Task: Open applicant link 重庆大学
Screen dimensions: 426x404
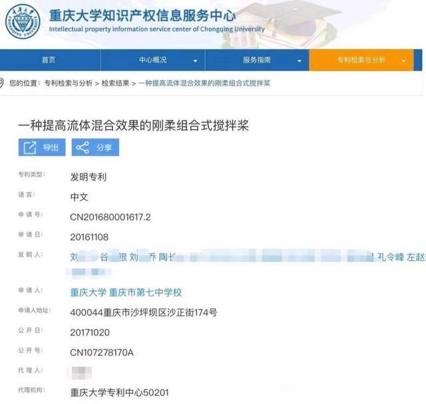Action: pos(88,292)
